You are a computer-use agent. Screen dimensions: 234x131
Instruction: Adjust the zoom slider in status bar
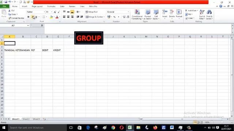click(x=222, y=122)
